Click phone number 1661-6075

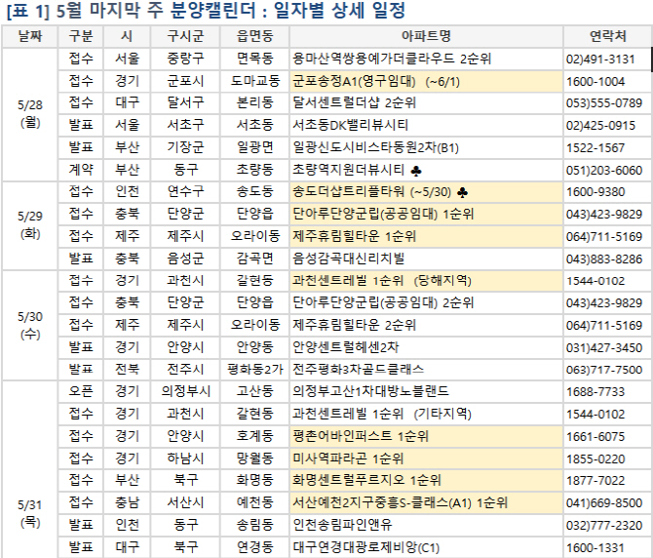point(595,436)
